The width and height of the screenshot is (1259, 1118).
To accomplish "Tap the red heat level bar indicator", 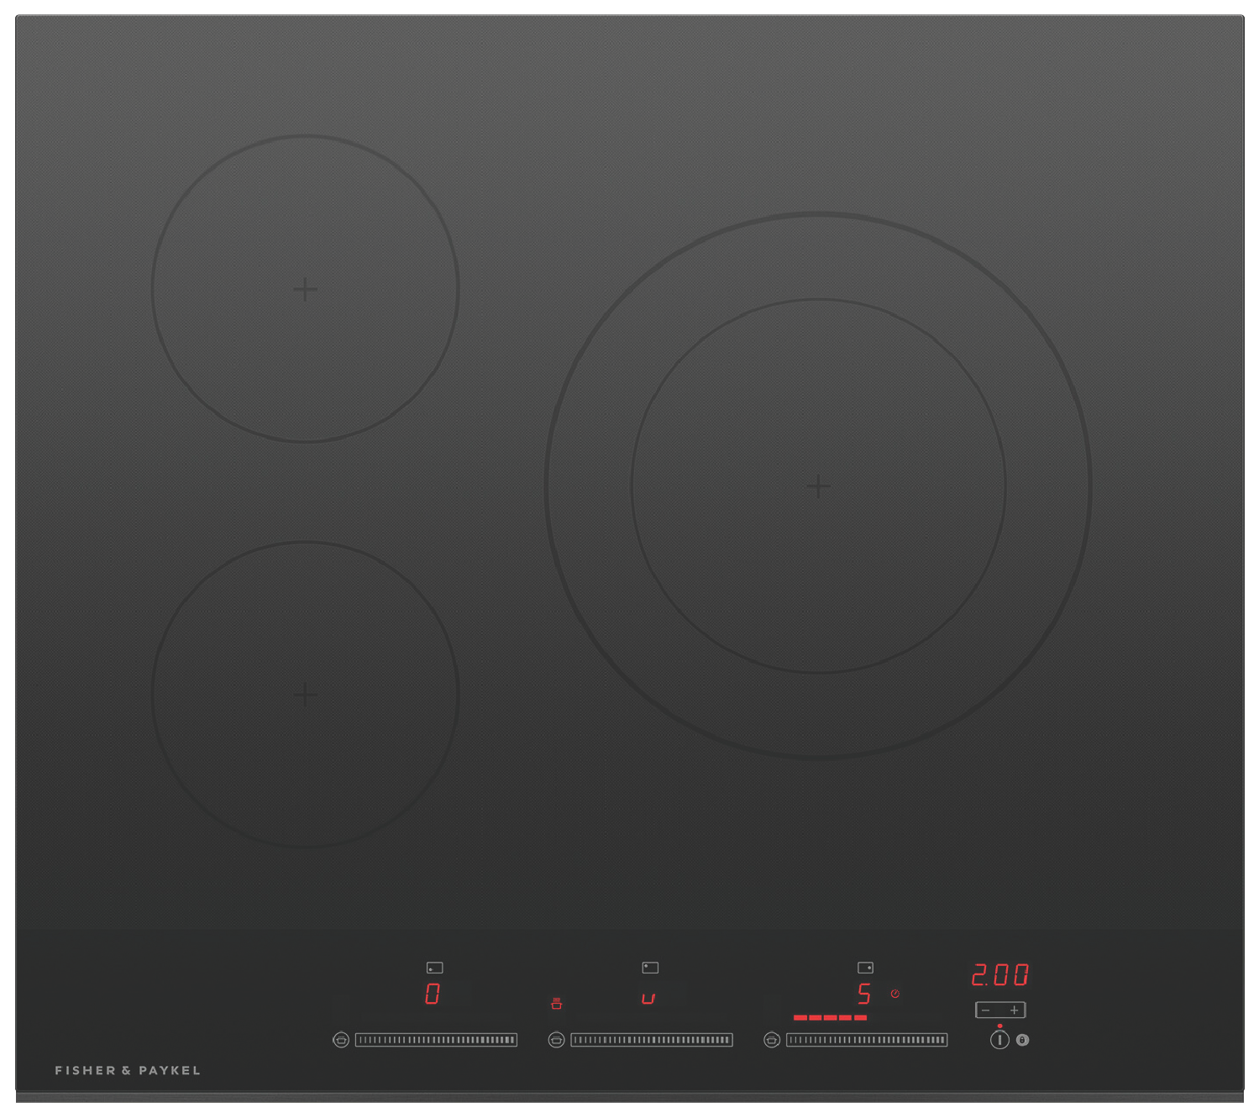I will pyautogui.click(x=830, y=1017).
